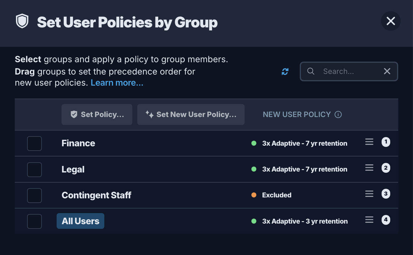The image size is (413, 255).
Task: Click the green status dot for All Users
Action: 254,221
